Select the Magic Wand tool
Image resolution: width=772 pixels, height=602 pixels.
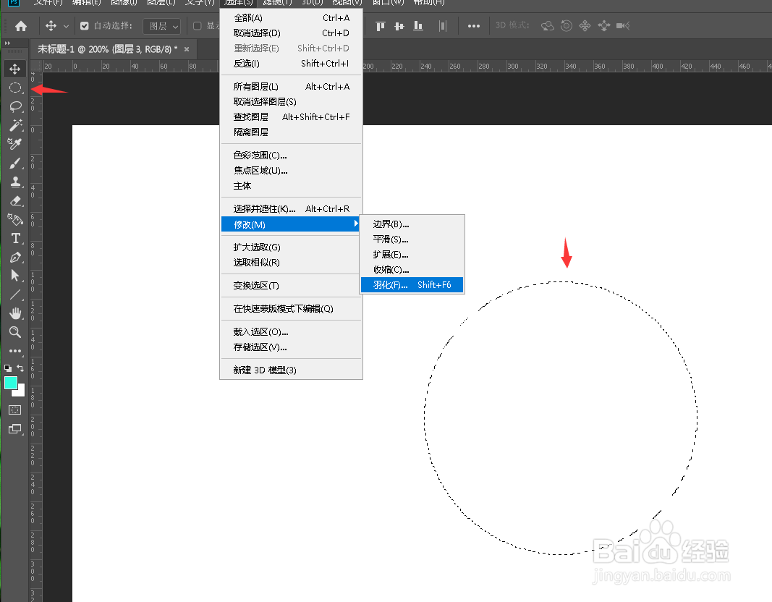click(x=15, y=125)
